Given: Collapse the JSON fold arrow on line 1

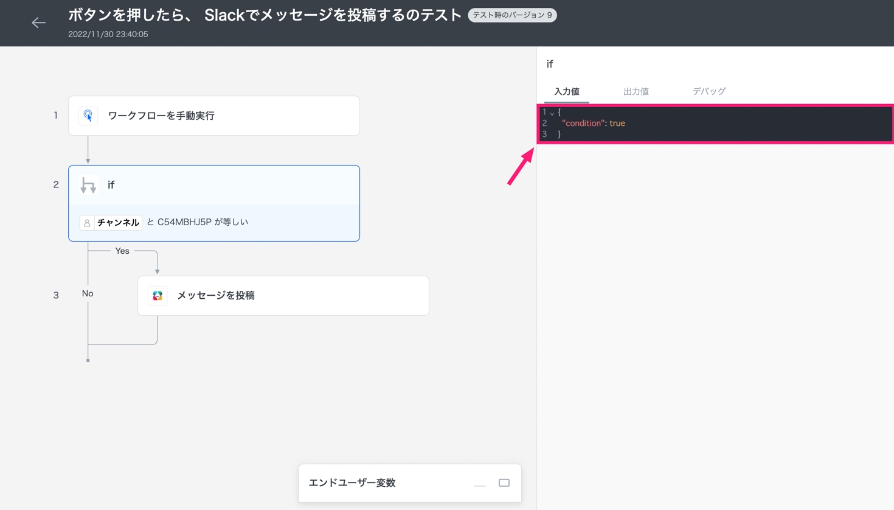Looking at the screenshot, I should point(552,113).
